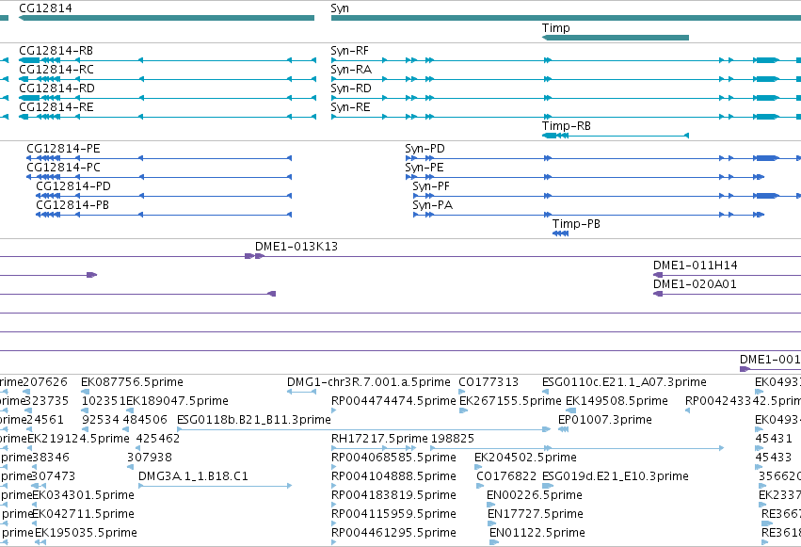Screen dimensions: 801x547
Task: Click the EK204502.5prime label
Action: pos(525,458)
